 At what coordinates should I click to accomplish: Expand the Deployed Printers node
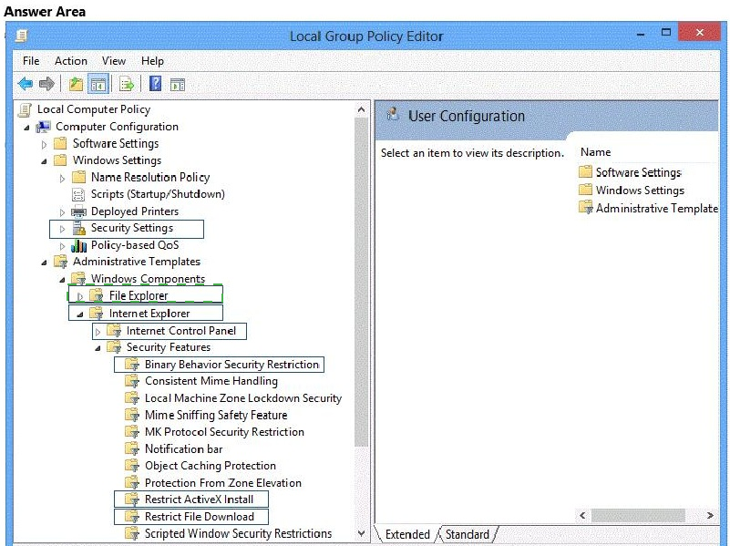[62, 212]
